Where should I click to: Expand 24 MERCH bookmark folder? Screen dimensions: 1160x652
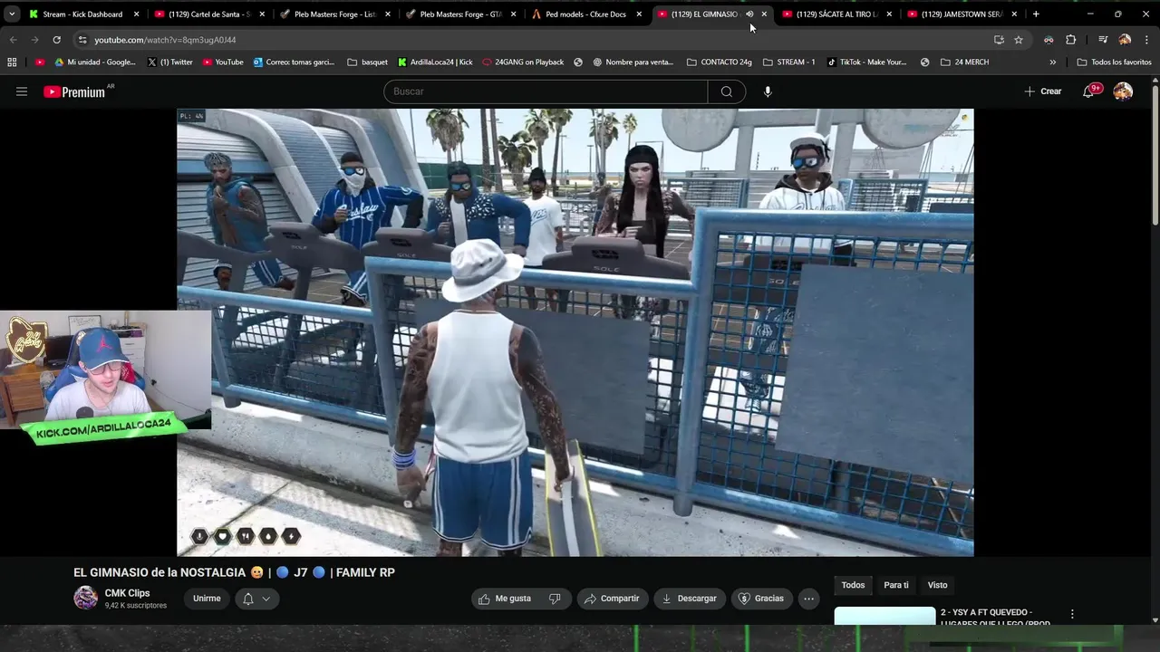(x=964, y=62)
